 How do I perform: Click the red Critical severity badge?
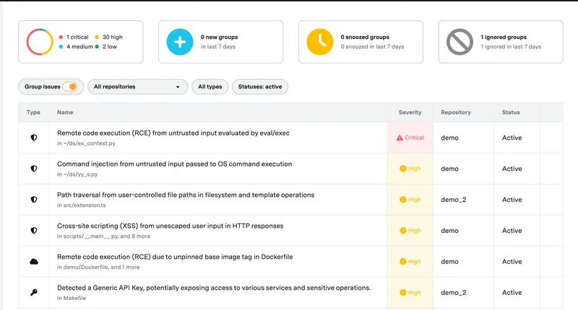tap(410, 138)
